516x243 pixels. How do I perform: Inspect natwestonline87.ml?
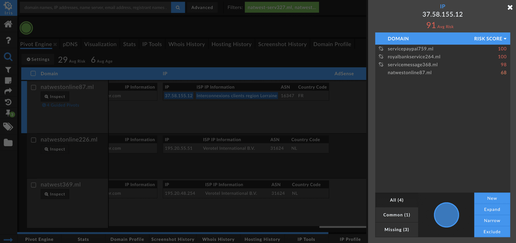click(x=55, y=96)
